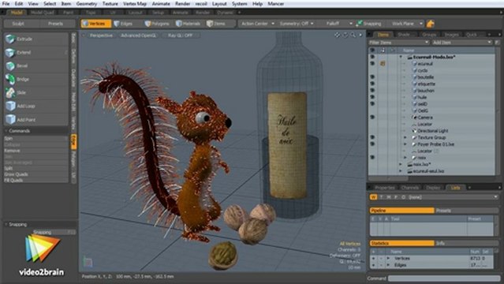The width and height of the screenshot is (504, 284).
Task: Open the File menu
Action: pos(6,4)
